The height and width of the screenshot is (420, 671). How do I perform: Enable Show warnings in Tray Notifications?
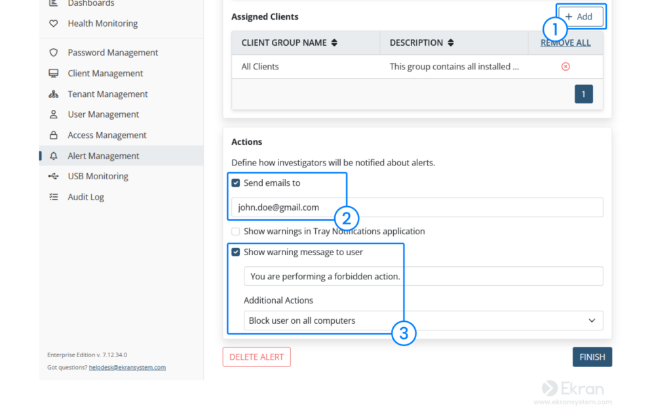[x=236, y=232]
